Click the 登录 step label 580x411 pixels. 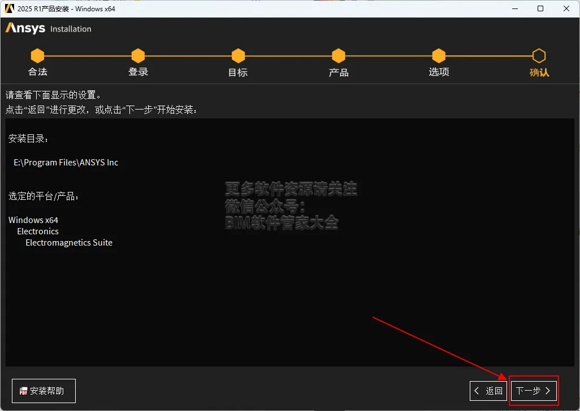[x=138, y=72]
